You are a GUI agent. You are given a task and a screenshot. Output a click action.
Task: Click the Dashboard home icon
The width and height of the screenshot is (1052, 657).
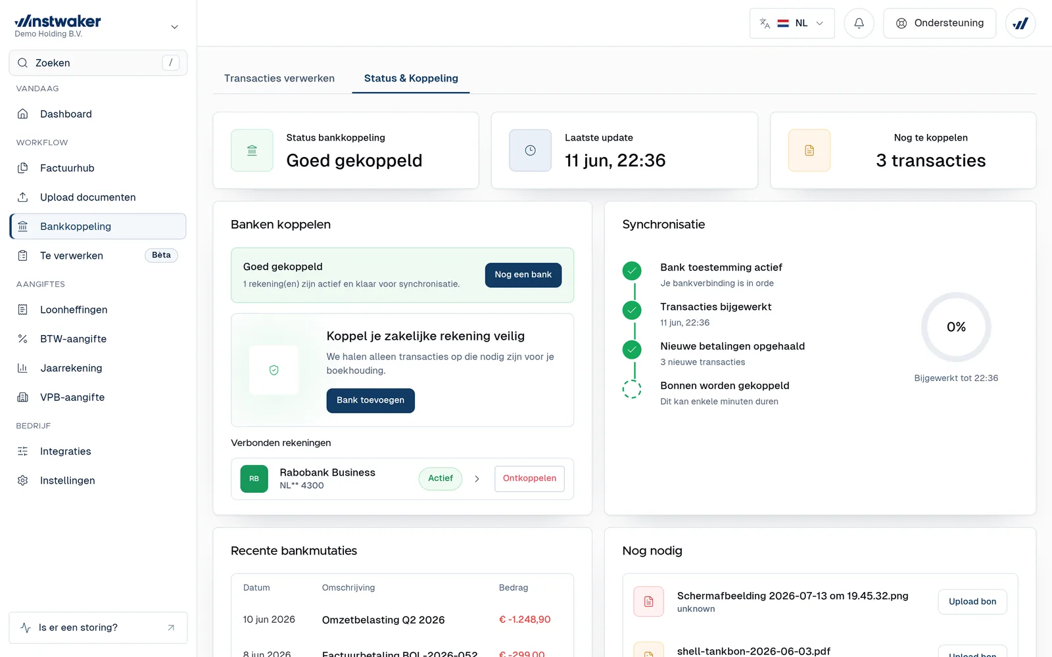tap(23, 114)
